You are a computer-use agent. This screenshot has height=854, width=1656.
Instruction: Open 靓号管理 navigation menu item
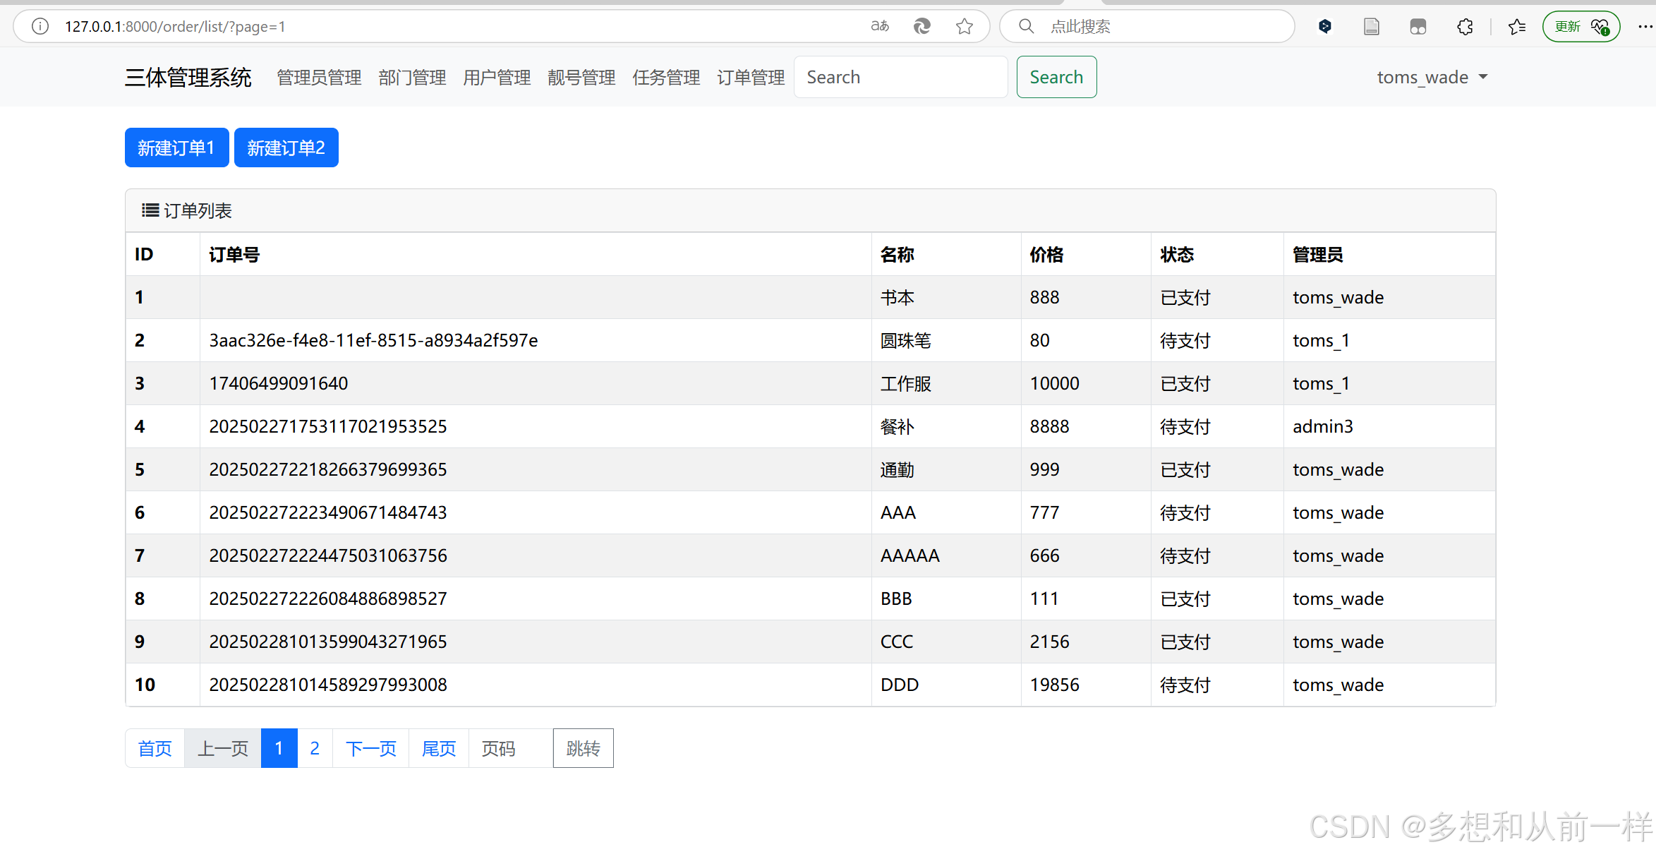(x=581, y=77)
